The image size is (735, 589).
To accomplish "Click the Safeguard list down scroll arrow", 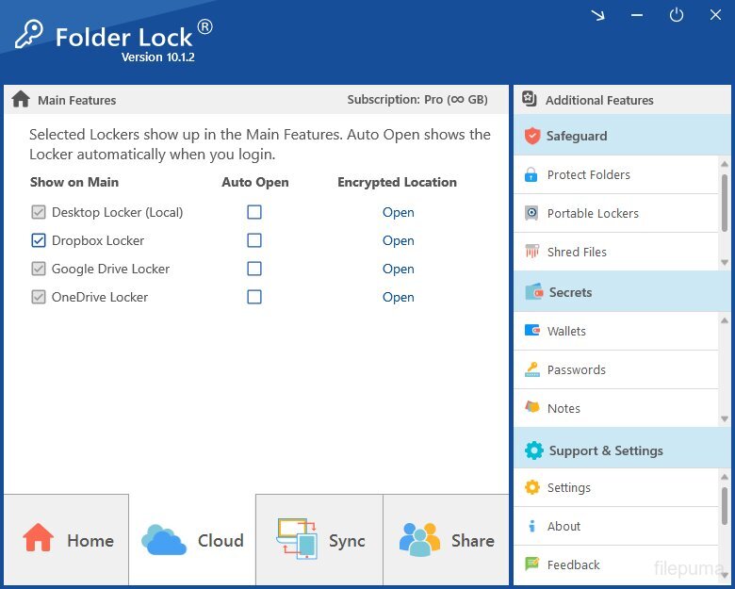I will (725, 263).
